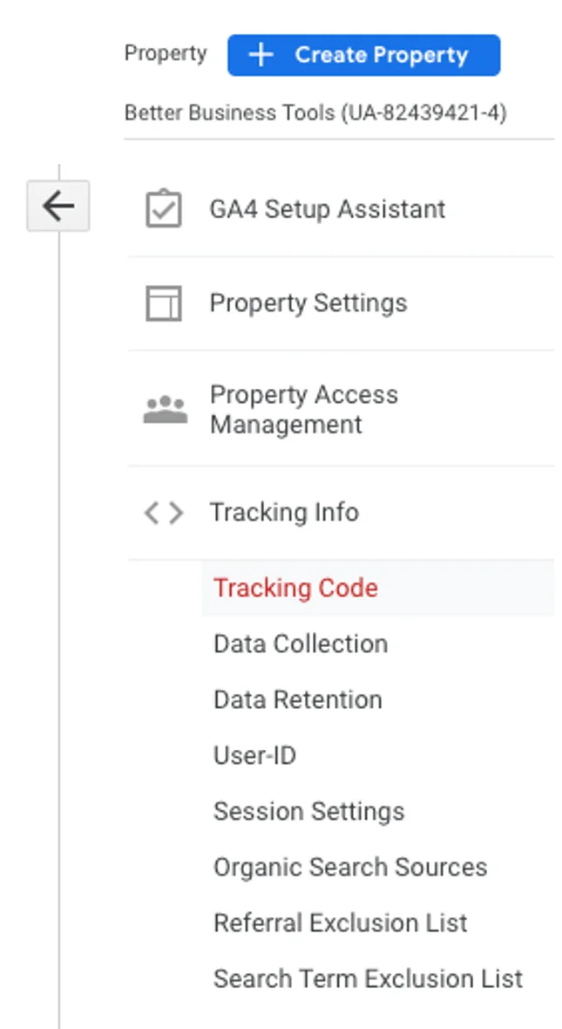The image size is (562, 1029).
Task: Click the plus icon in Create Property
Action: (261, 55)
